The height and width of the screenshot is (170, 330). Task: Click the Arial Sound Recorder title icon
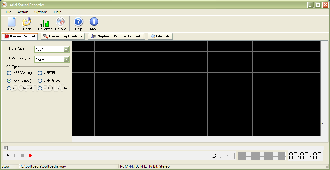pyautogui.click(x=4, y=4)
